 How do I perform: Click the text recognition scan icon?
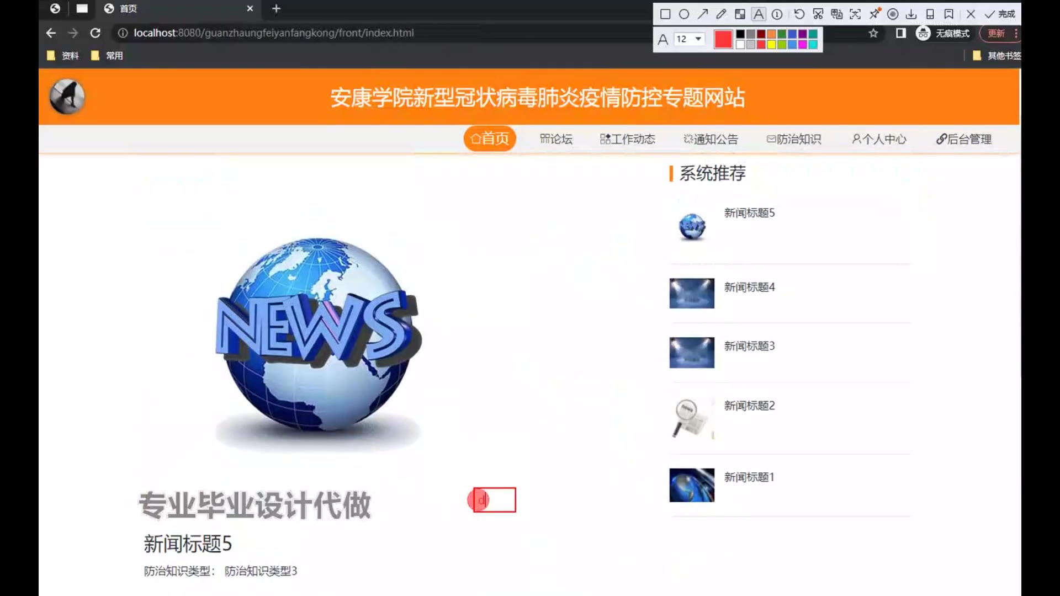pyautogui.click(x=855, y=14)
